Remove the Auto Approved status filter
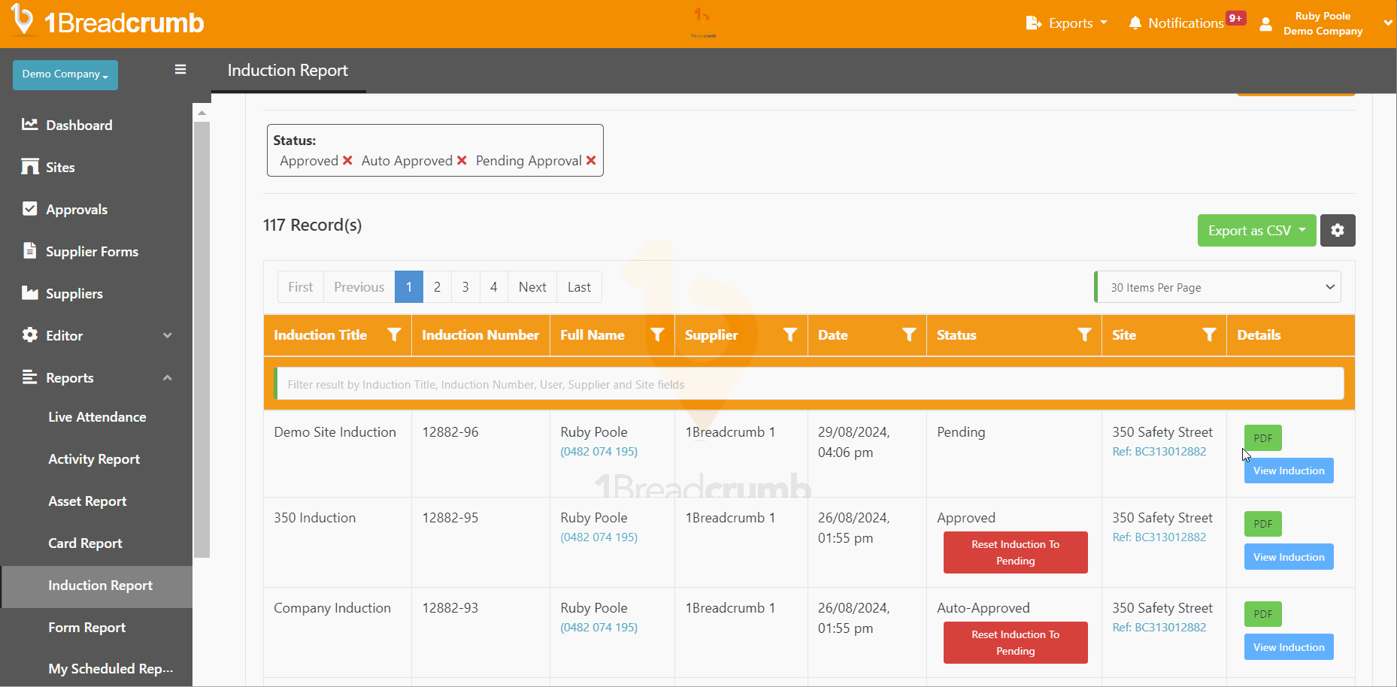Image resolution: width=1397 pixels, height=687 pixels. pos(462,161)
